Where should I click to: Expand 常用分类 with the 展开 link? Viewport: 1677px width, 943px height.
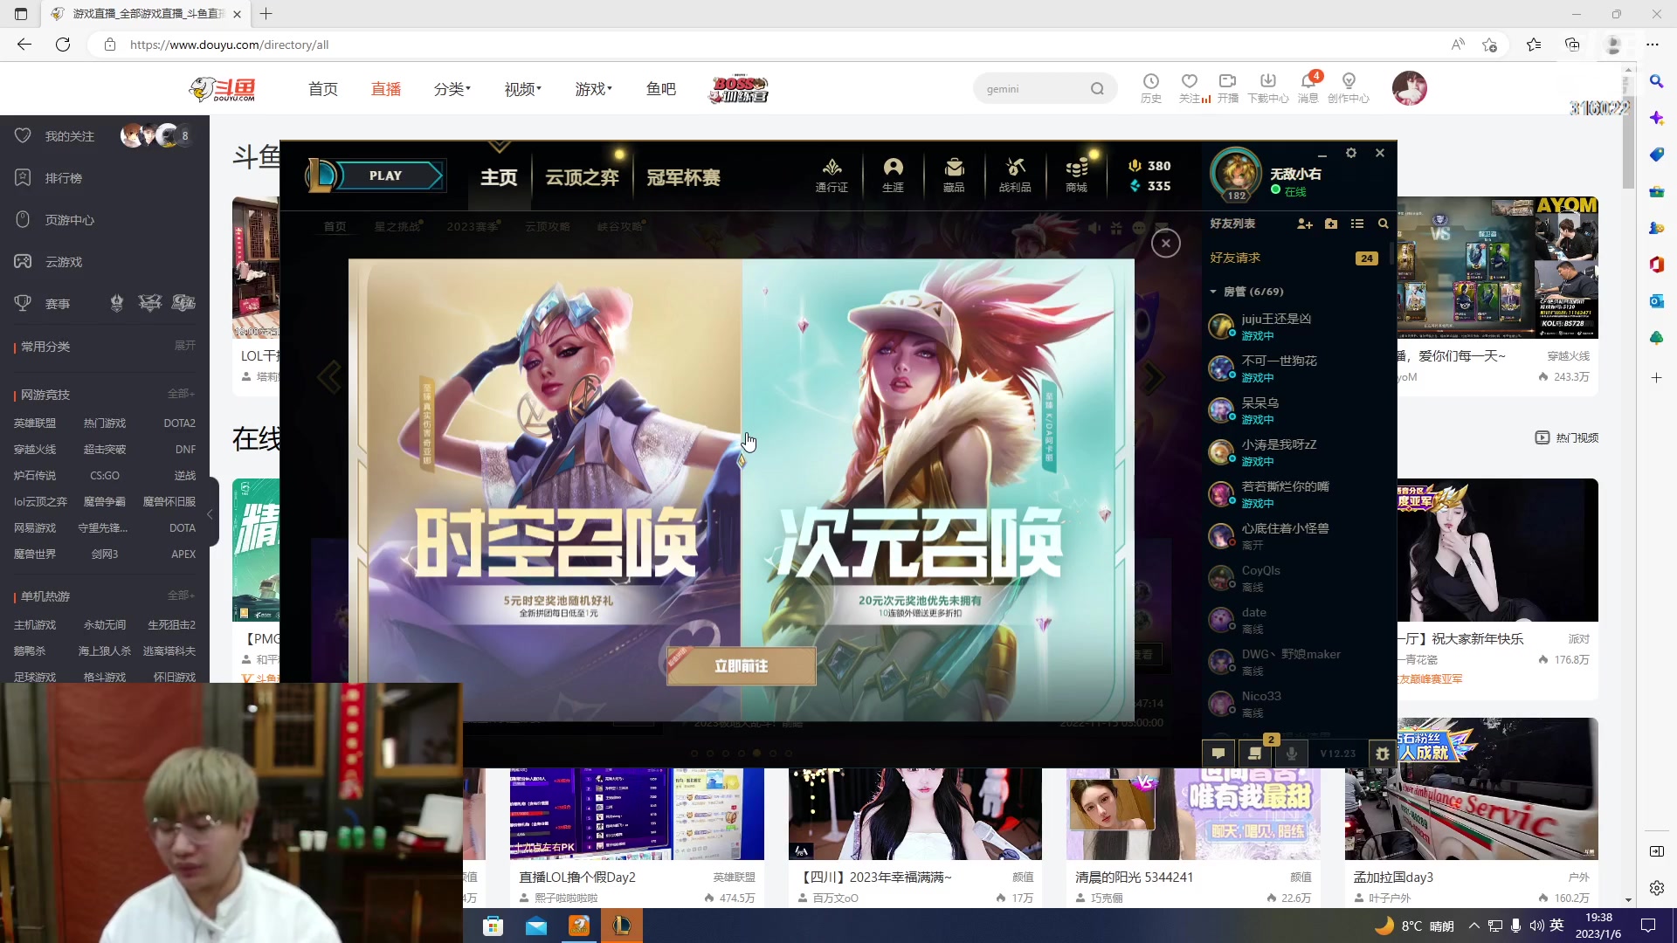184,346
